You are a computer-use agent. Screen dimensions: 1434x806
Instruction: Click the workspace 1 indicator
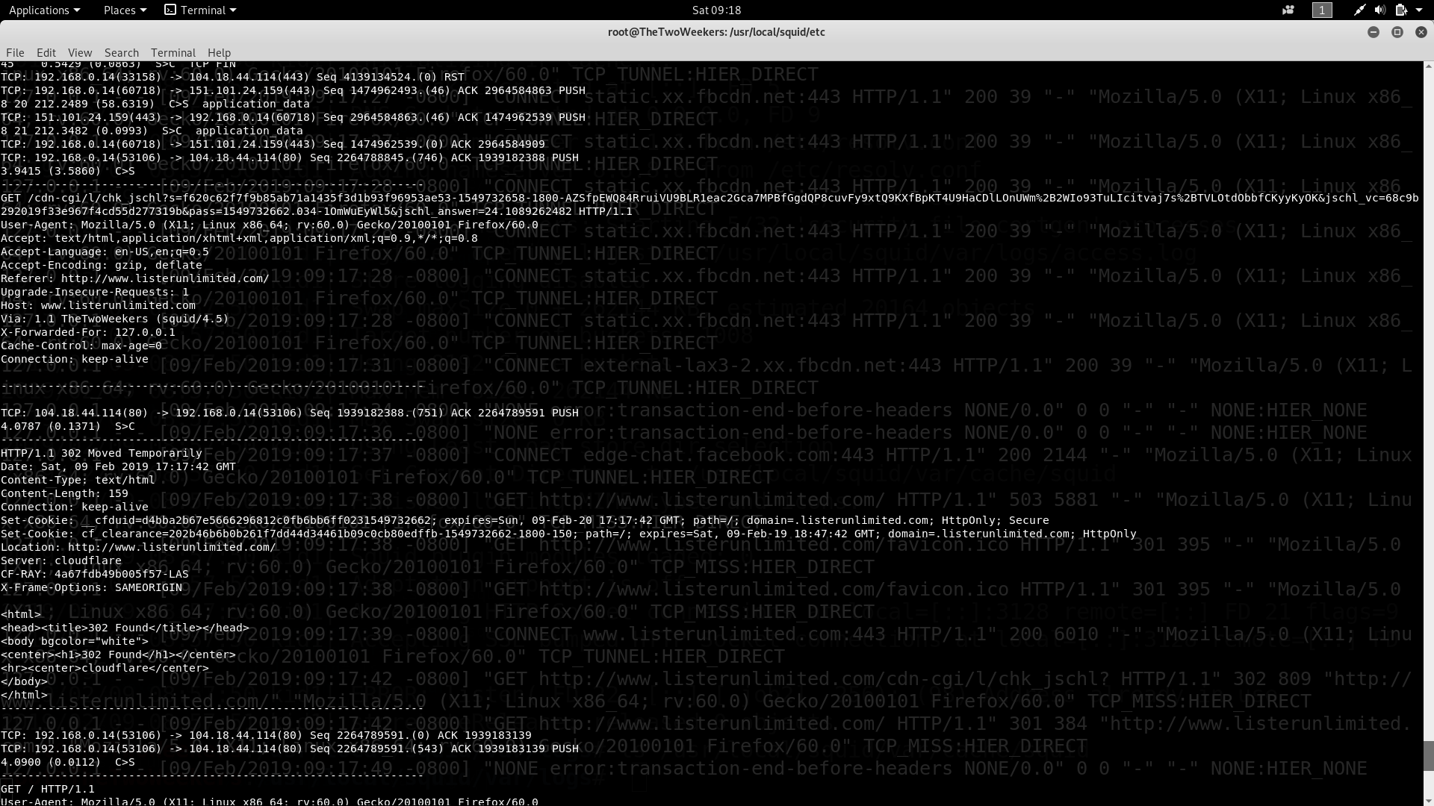1322,10
